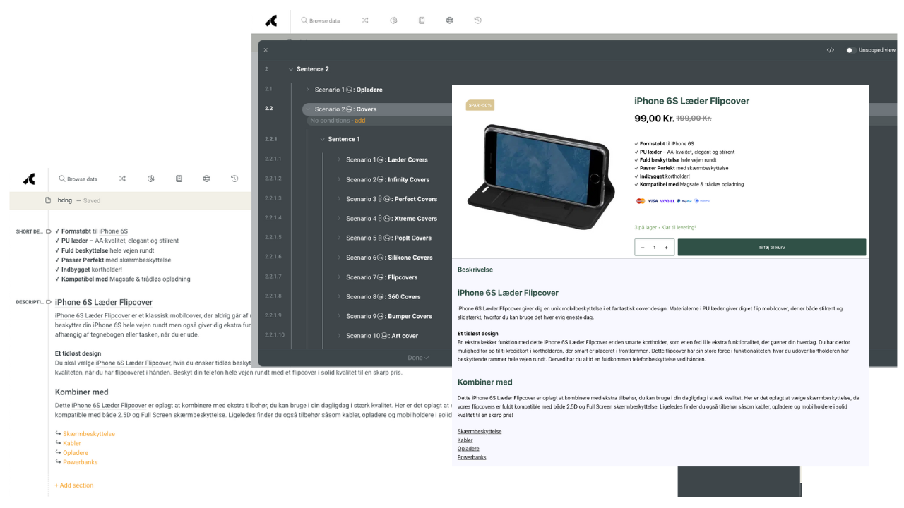Expand Scenario 2 Infinity Covers
The height and width of the screenshot is (508, 904).
(x=339, y=179)
